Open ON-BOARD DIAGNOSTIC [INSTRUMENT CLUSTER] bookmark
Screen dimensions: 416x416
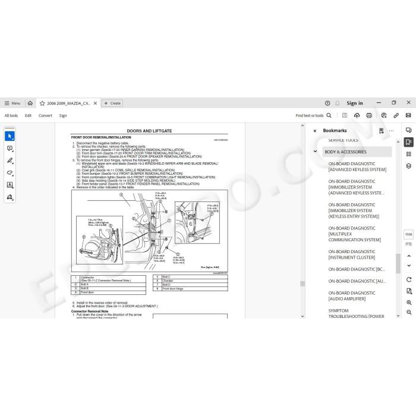pyautogui.click(x=352, y=254)
